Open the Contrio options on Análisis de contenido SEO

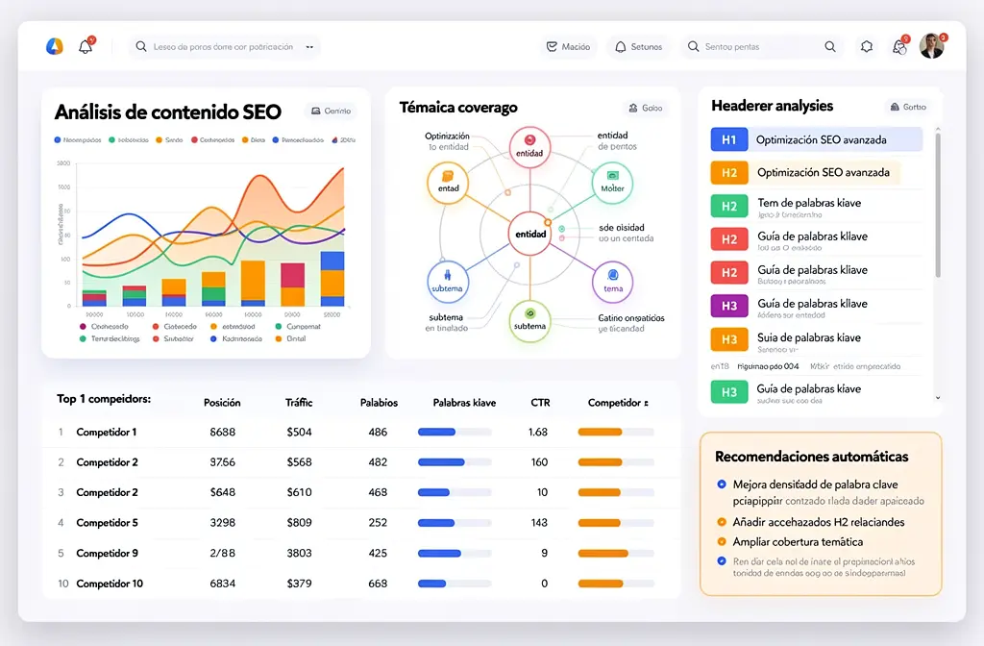(x=331, y=111)
